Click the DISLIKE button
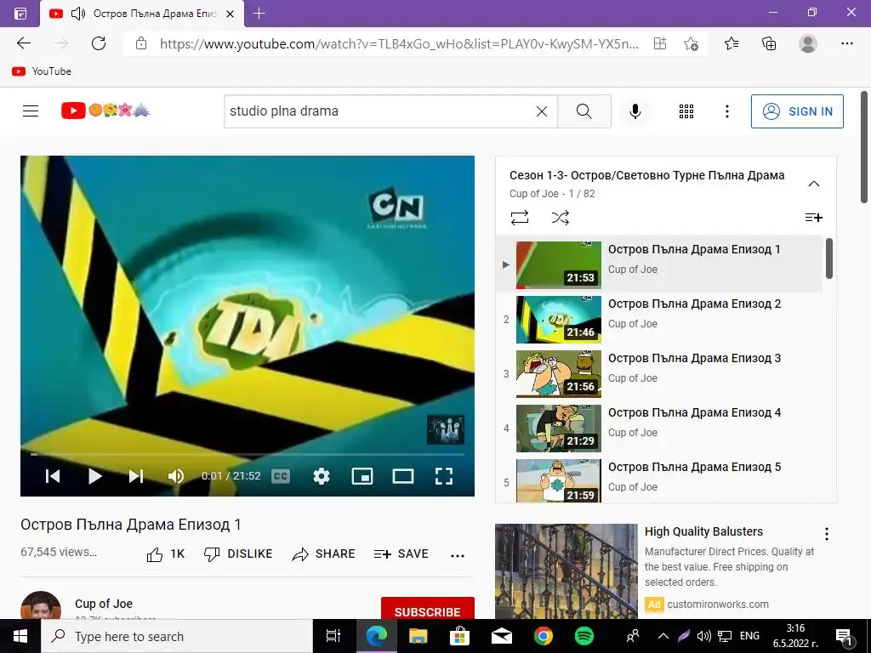 238,554
